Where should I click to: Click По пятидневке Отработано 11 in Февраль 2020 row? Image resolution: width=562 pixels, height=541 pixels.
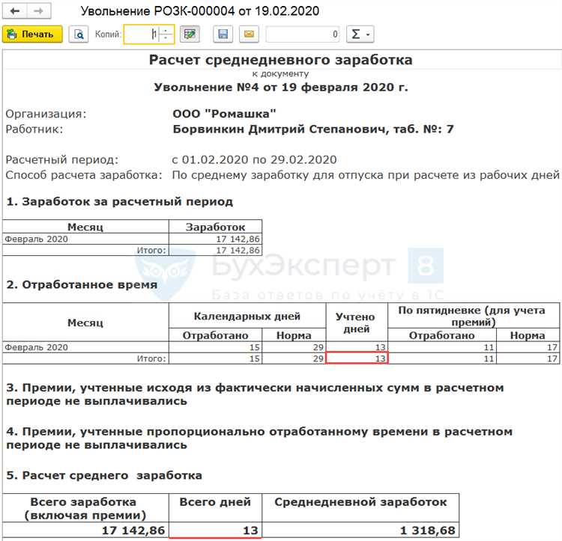pos(442,347)
